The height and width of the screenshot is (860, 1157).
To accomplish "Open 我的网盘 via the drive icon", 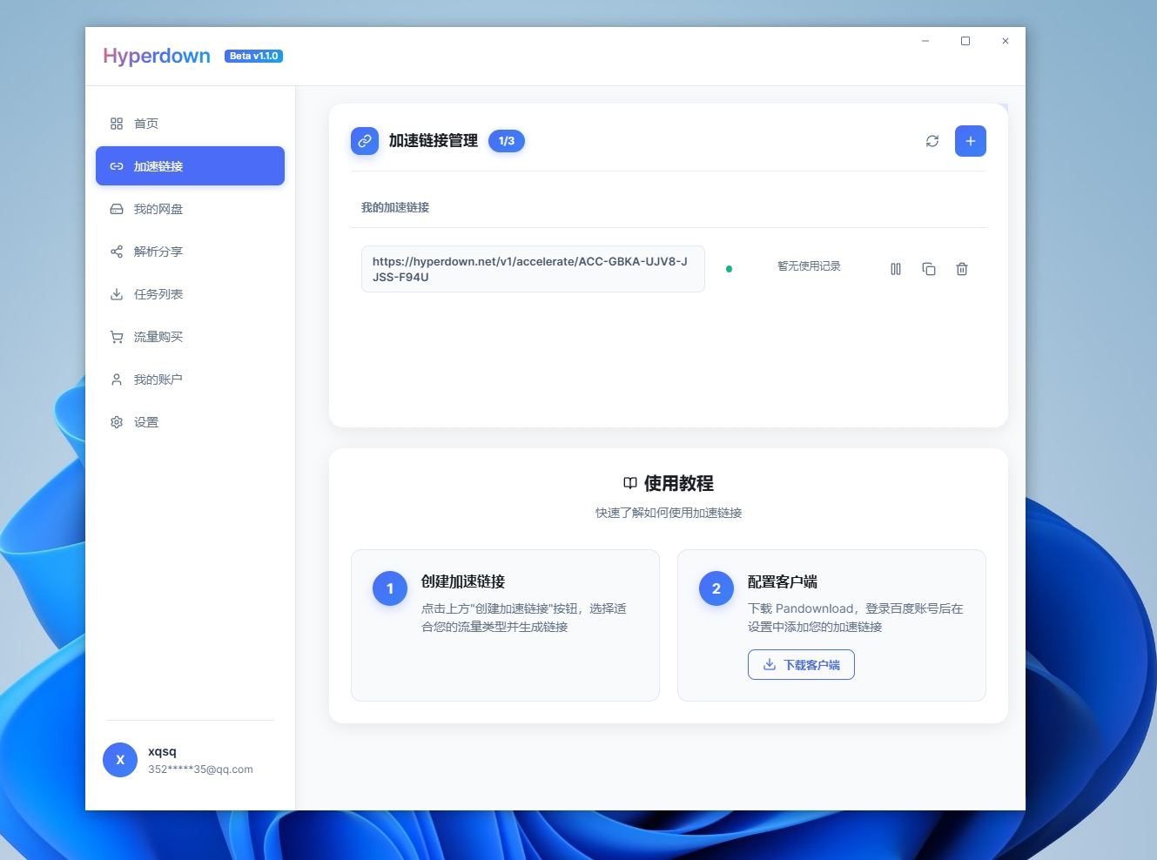I will pyautogui.click(x=117, y=208).
